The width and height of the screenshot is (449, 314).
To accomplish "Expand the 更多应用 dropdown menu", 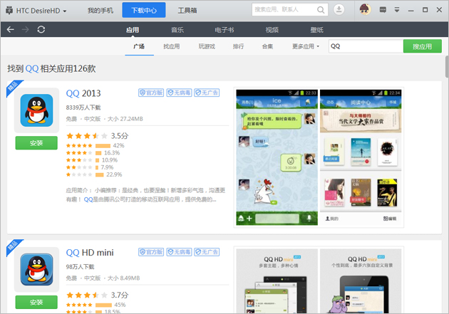I will (x=305, y=46).
